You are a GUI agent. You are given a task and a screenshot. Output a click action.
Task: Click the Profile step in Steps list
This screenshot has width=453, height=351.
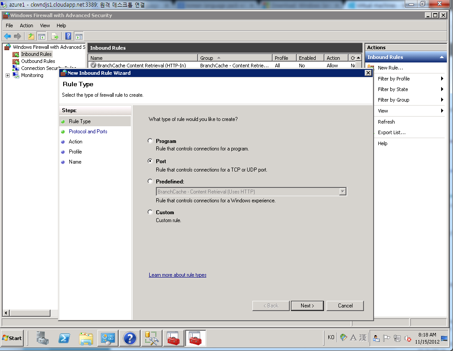(75, 152)
